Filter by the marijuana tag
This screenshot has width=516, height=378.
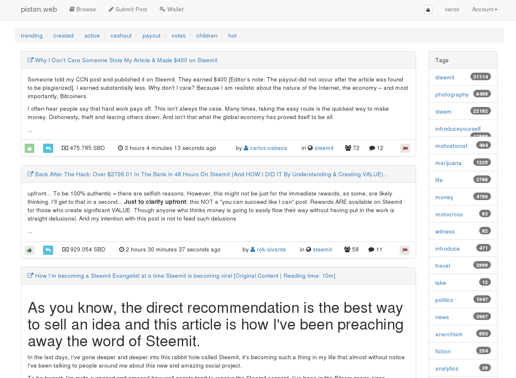(x=448, y=163)
